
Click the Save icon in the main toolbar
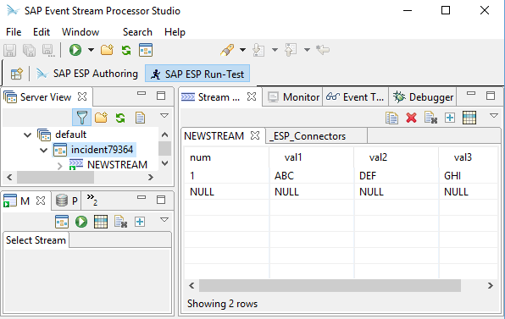(x=9, y=50)
